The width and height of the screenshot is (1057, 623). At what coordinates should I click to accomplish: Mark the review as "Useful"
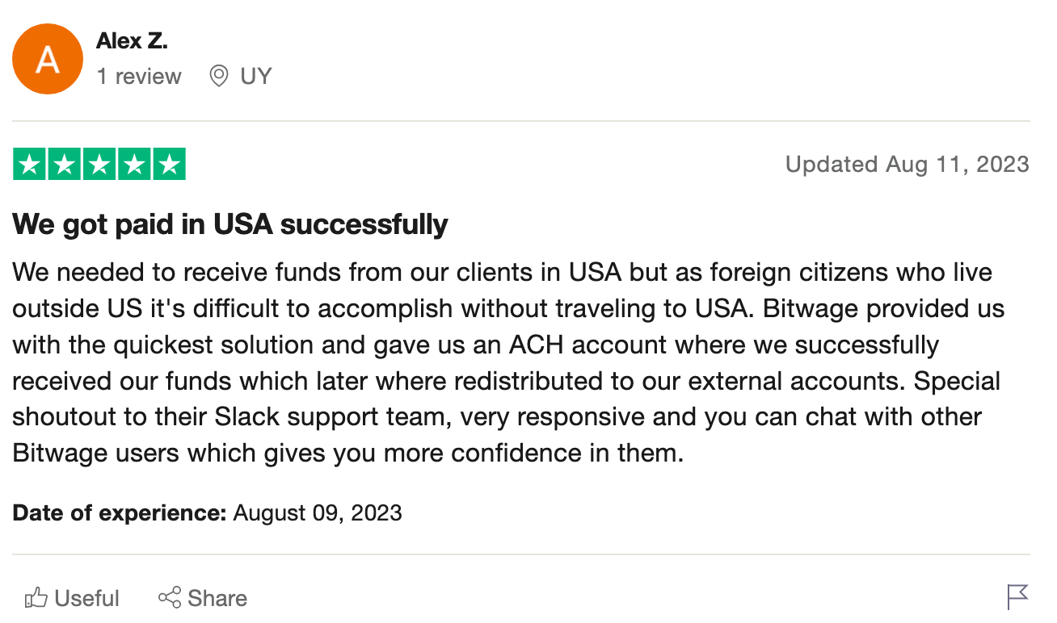pos(86,598)
